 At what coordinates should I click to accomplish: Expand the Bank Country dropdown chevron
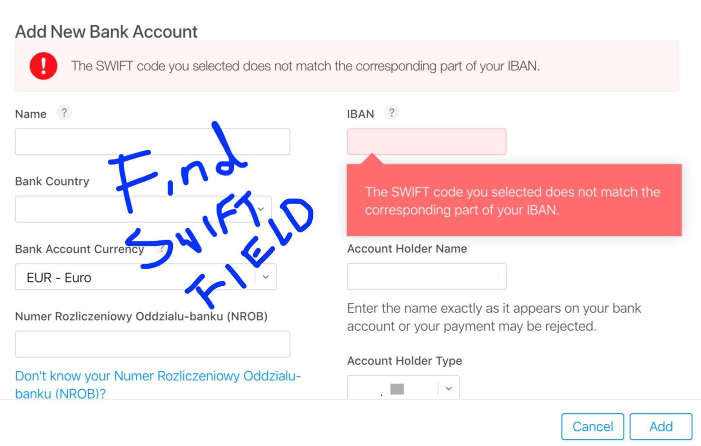pos(261,209)
